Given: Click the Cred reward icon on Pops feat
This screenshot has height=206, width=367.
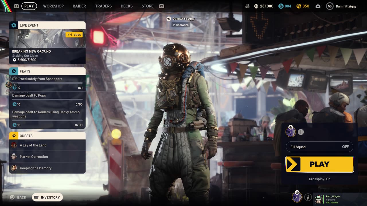Looking at the screenshot, I should [14, 104].
